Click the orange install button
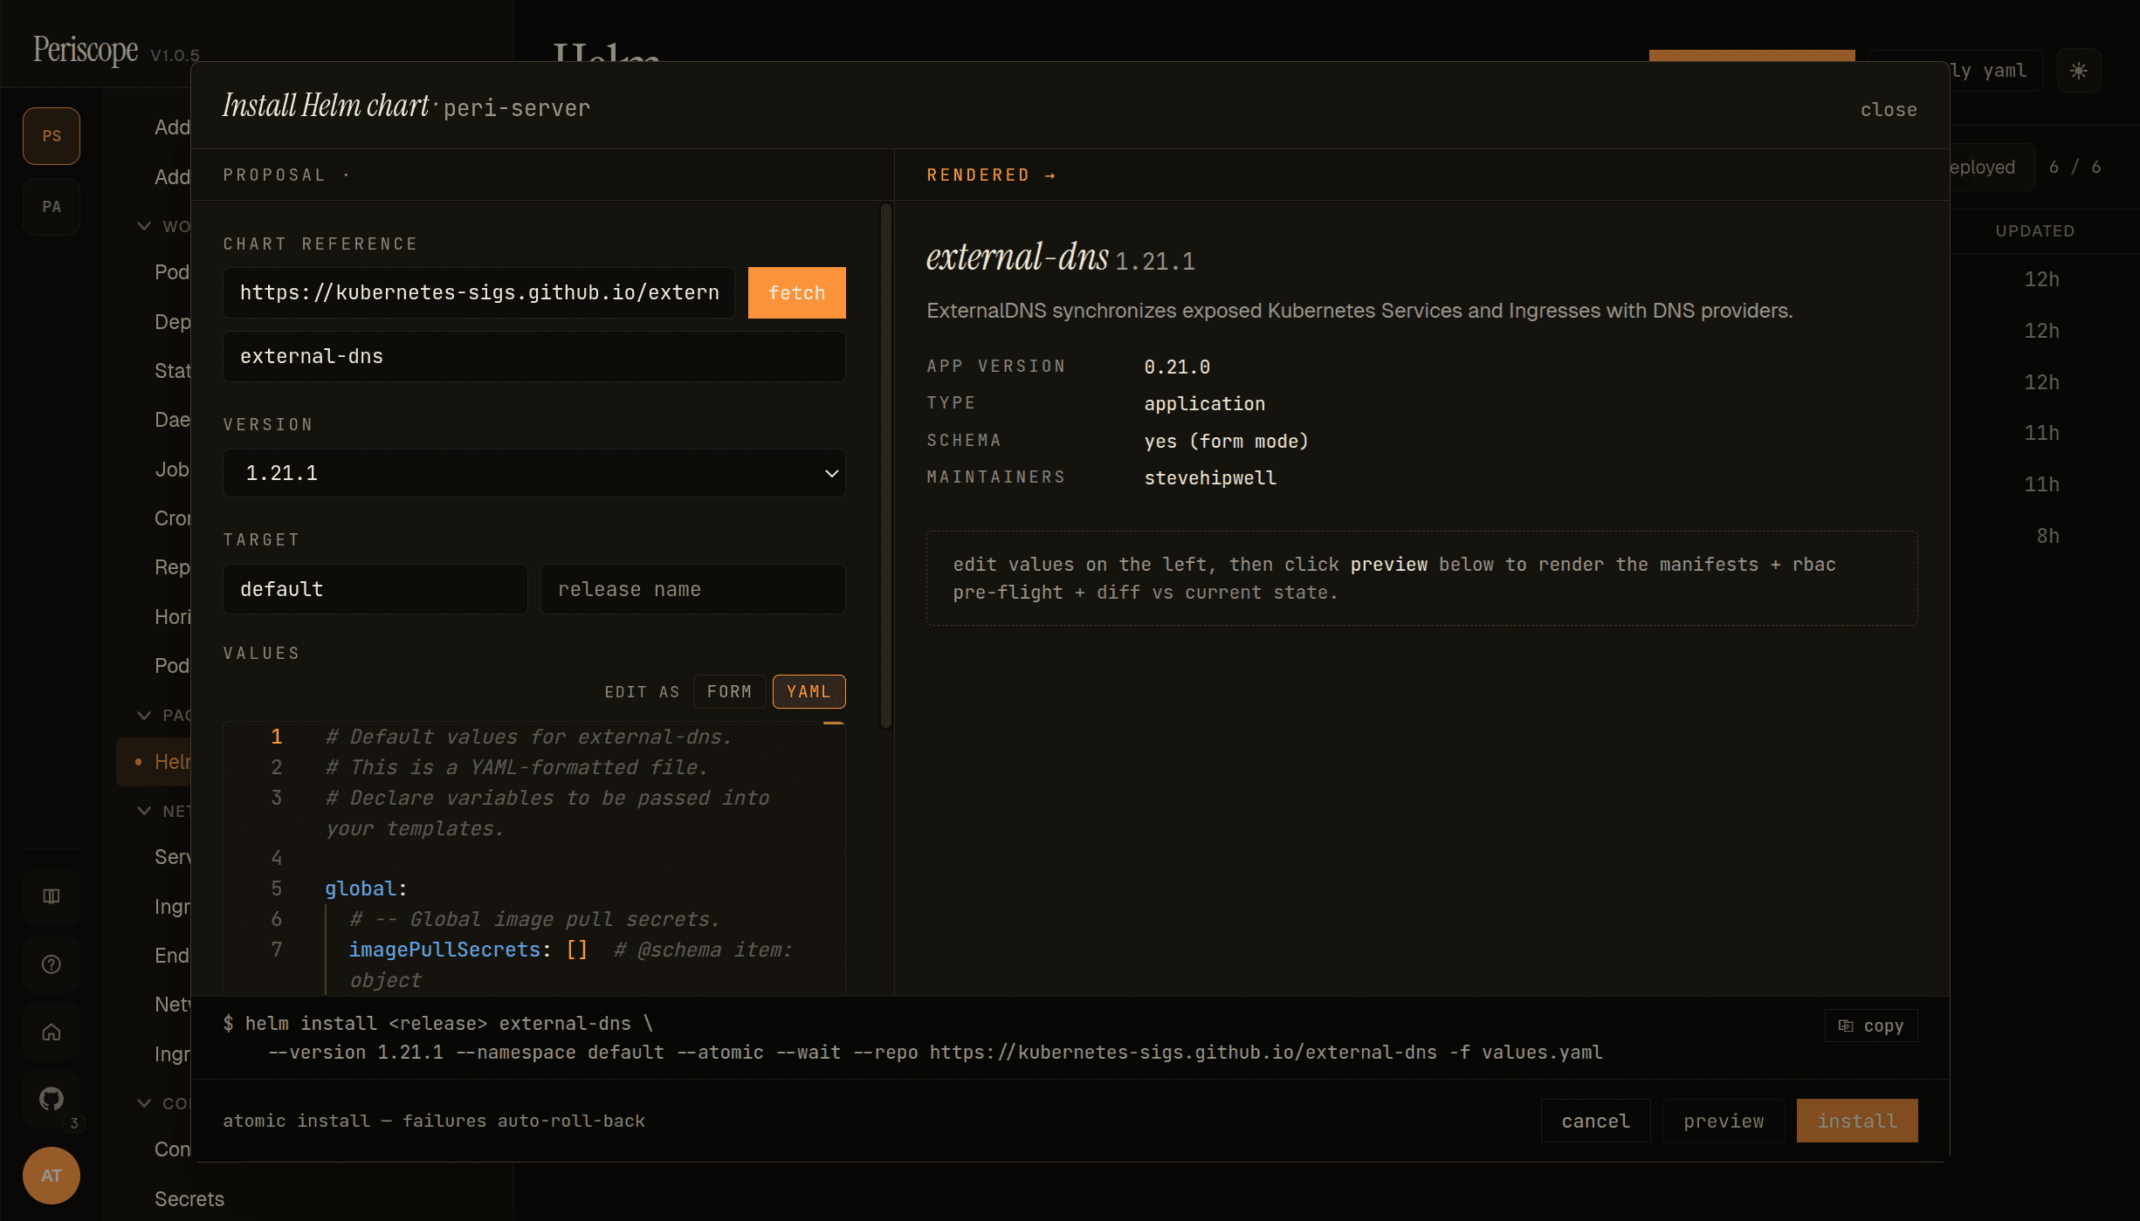Viewport: 2140px width, 1221px height. 1857,1121
